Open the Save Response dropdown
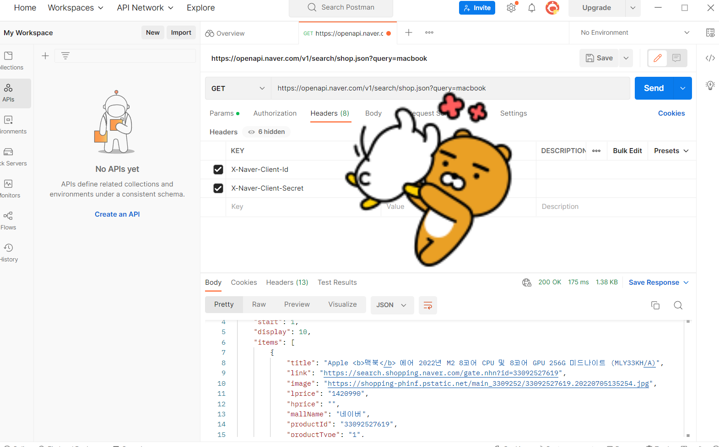The height and width of the screenshot is (447, 719). (x=659, y=282)
